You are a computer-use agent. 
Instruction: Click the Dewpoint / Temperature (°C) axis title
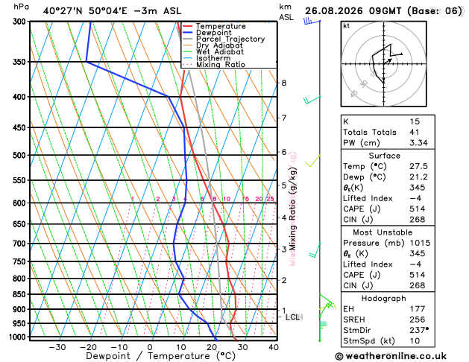click(160, 356)
